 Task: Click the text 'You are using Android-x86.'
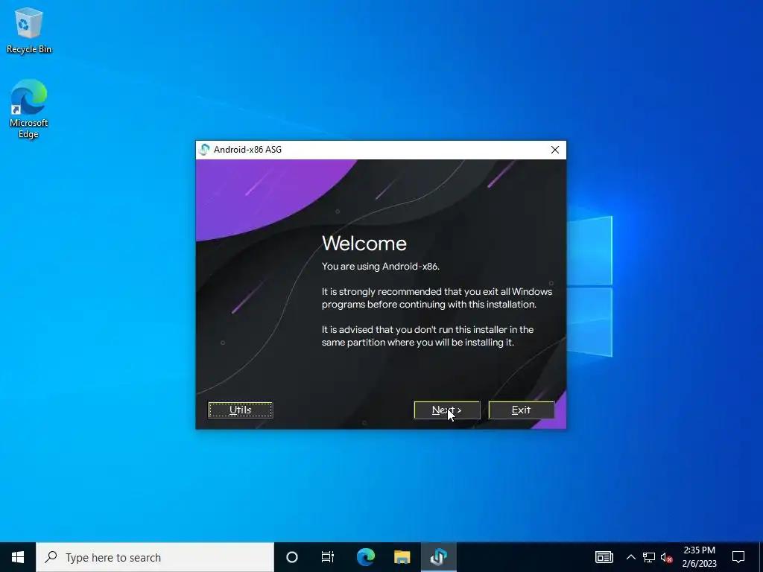381,267
